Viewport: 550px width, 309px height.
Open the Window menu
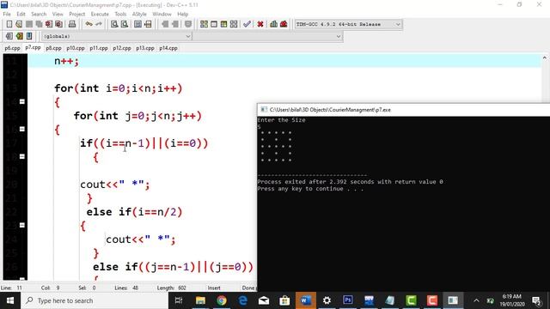pyautogui.click(x=162, y=14)
